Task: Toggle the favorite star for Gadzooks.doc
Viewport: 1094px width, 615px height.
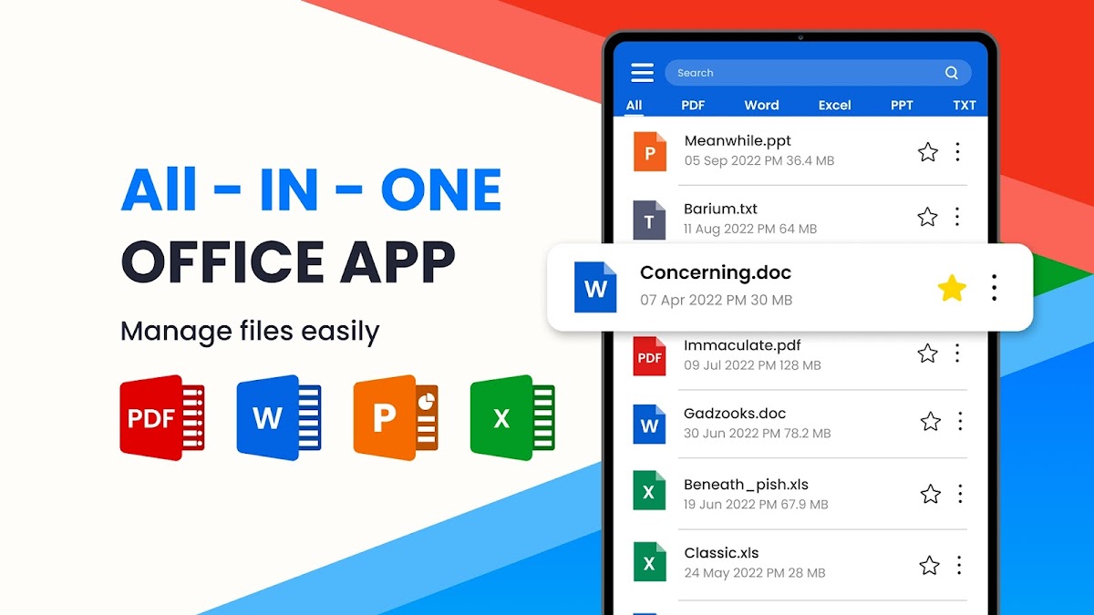Action: [x=930, y=421]
